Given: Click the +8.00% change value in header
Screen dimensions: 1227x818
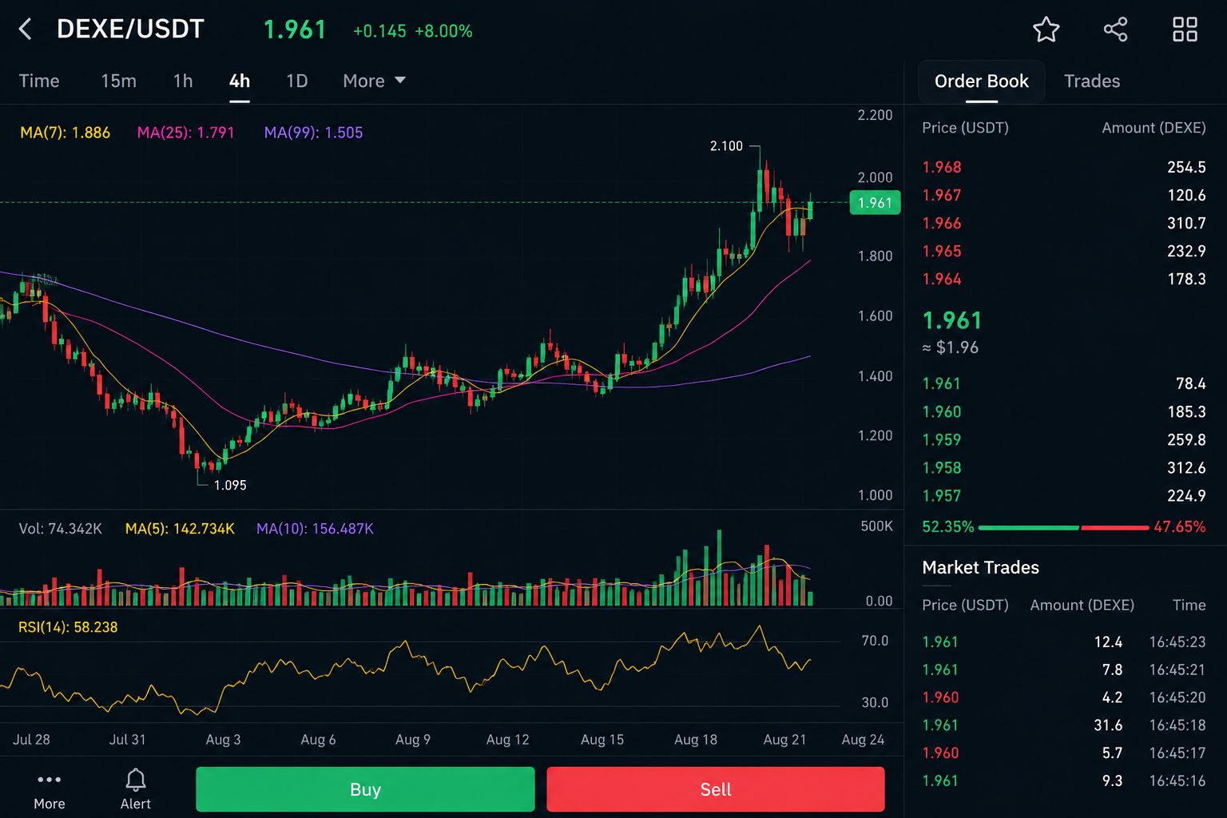Looking at the screenshot, I should tap(443, 31).
